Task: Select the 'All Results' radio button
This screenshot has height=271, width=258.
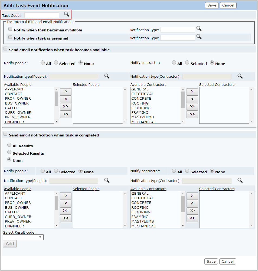Action: (x=9, y=145)
